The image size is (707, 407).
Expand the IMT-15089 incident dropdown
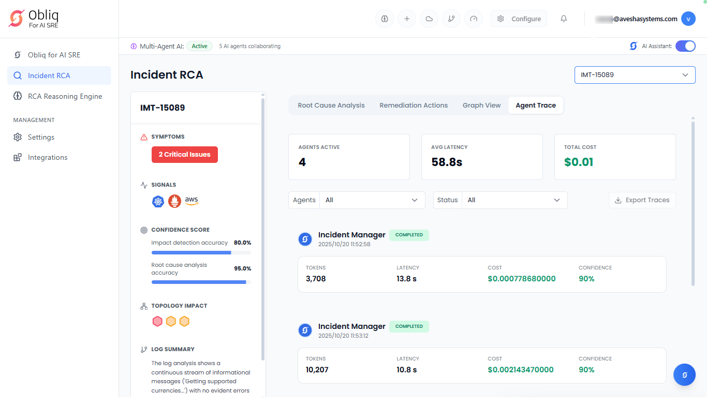click(x=635, y=75)
